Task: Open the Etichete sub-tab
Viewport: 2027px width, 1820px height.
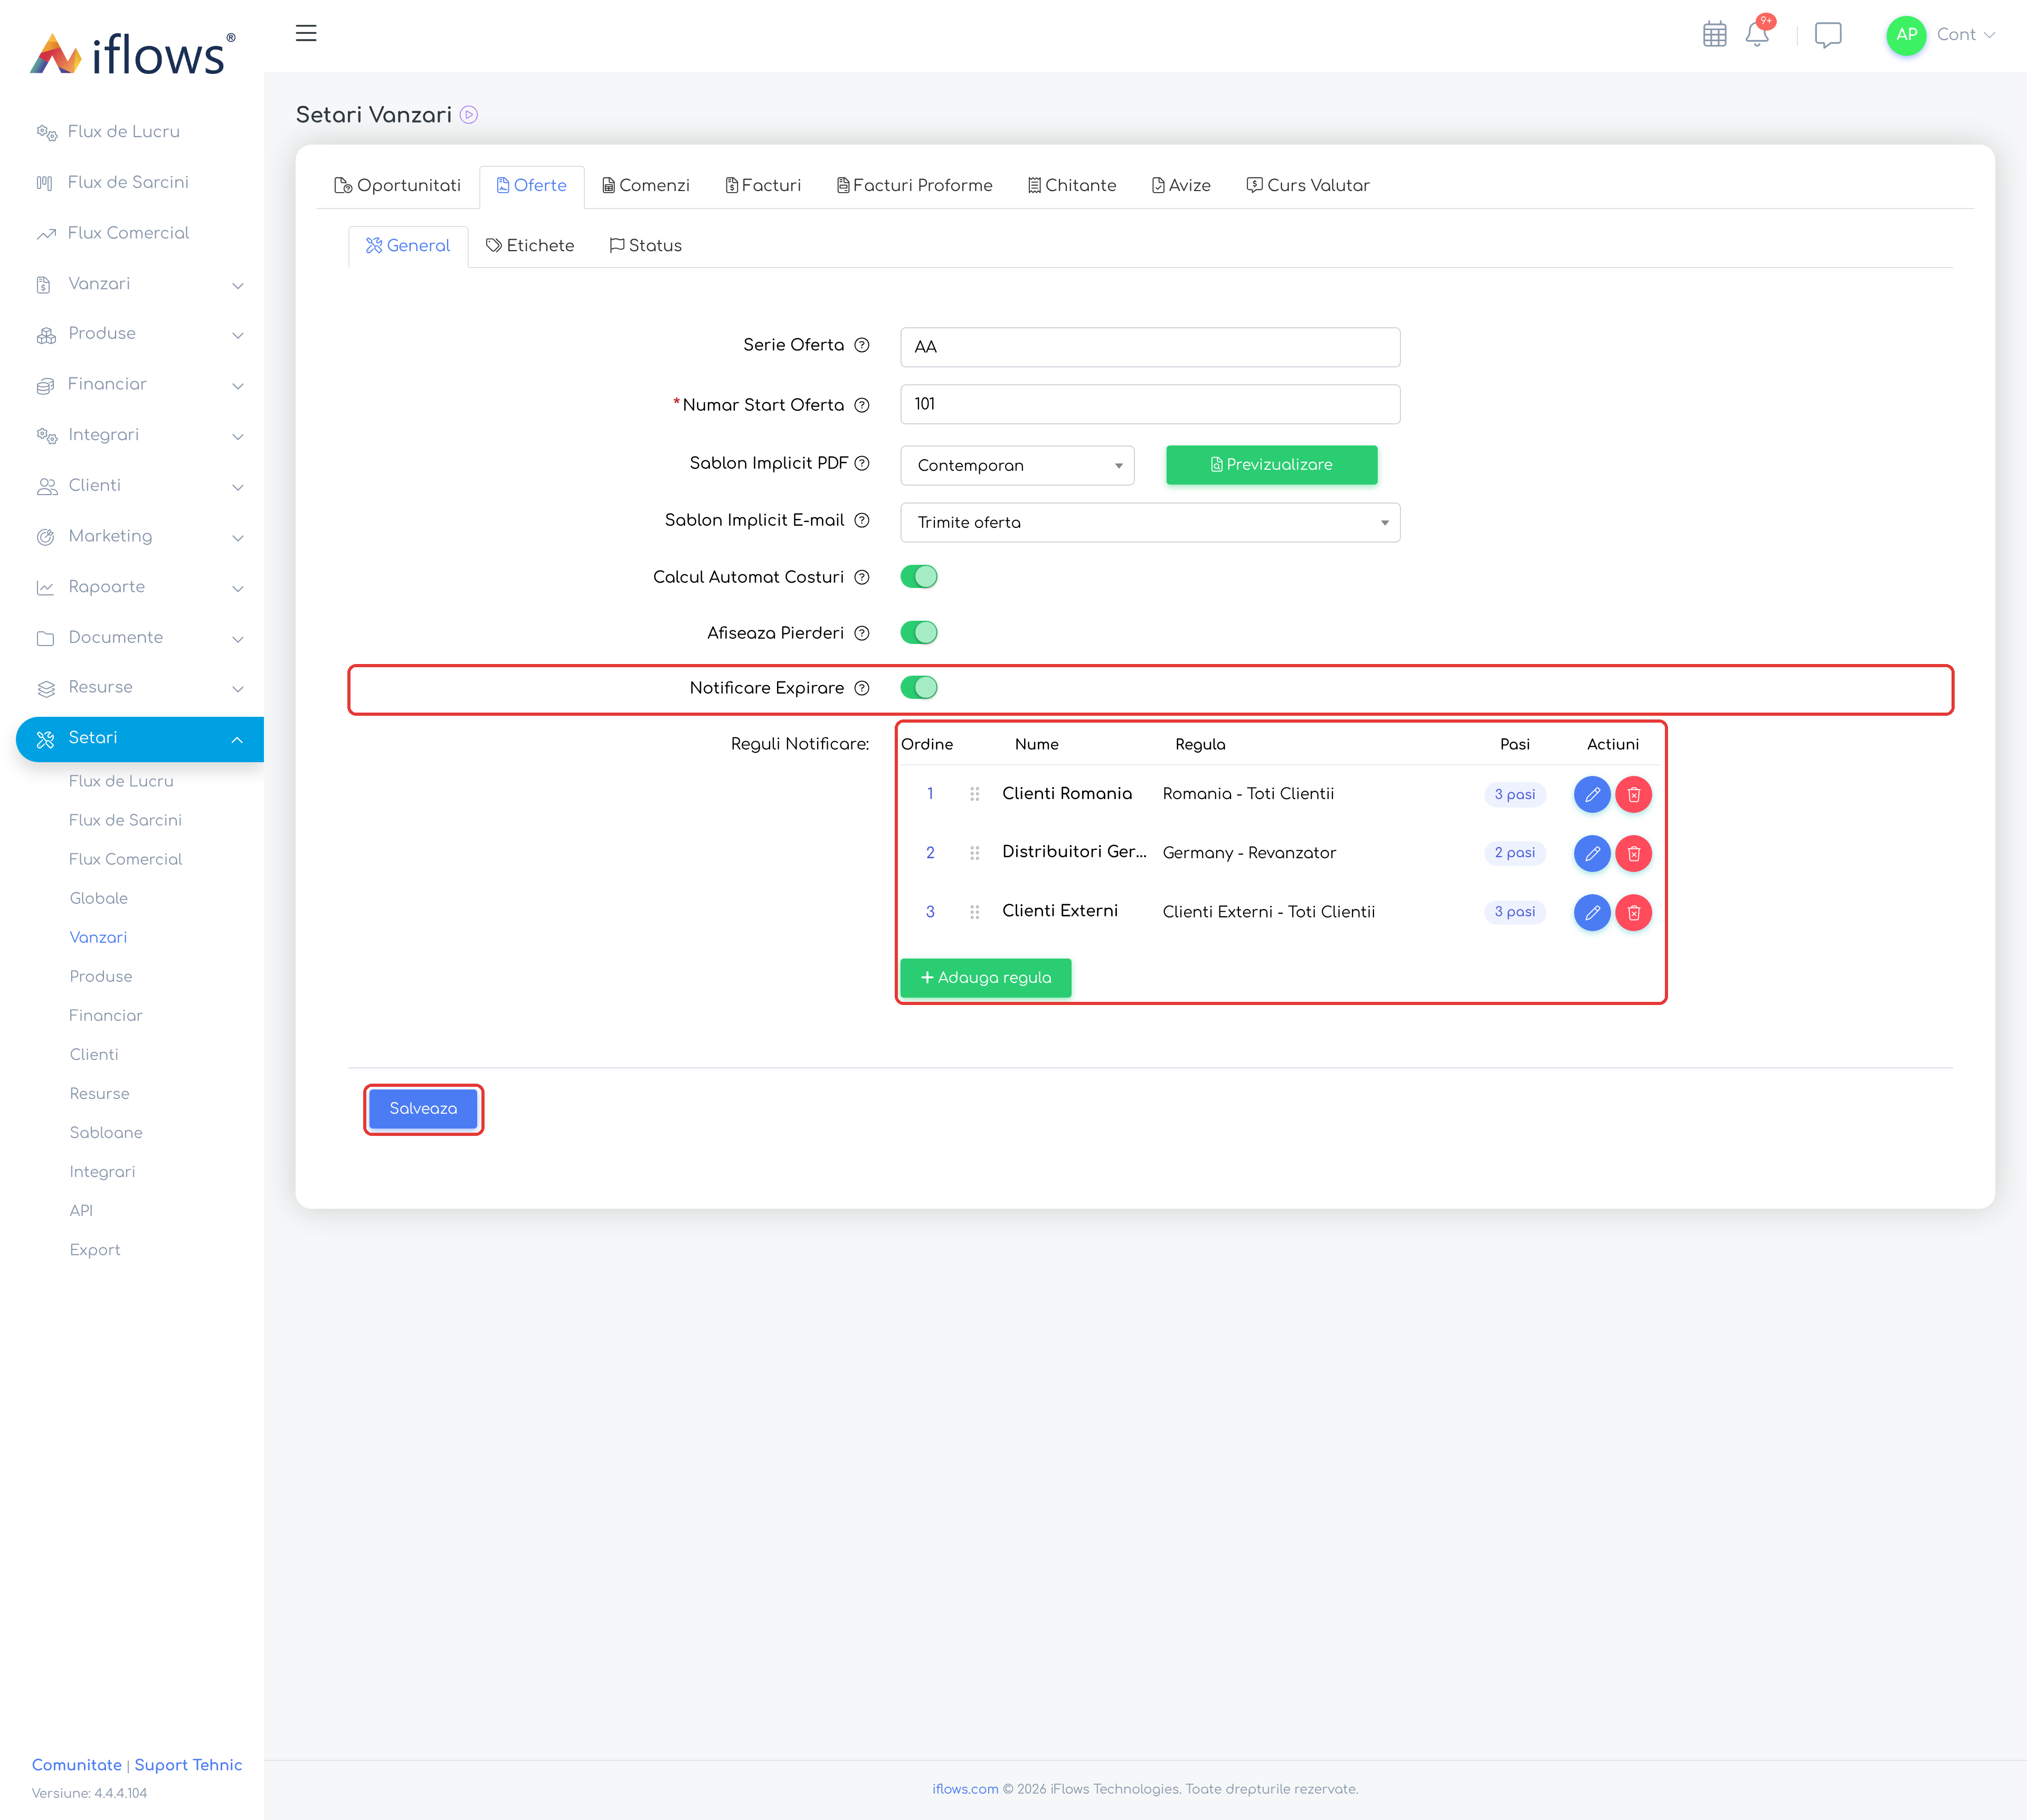Action: pyautogui.click(x=530, y=246)
